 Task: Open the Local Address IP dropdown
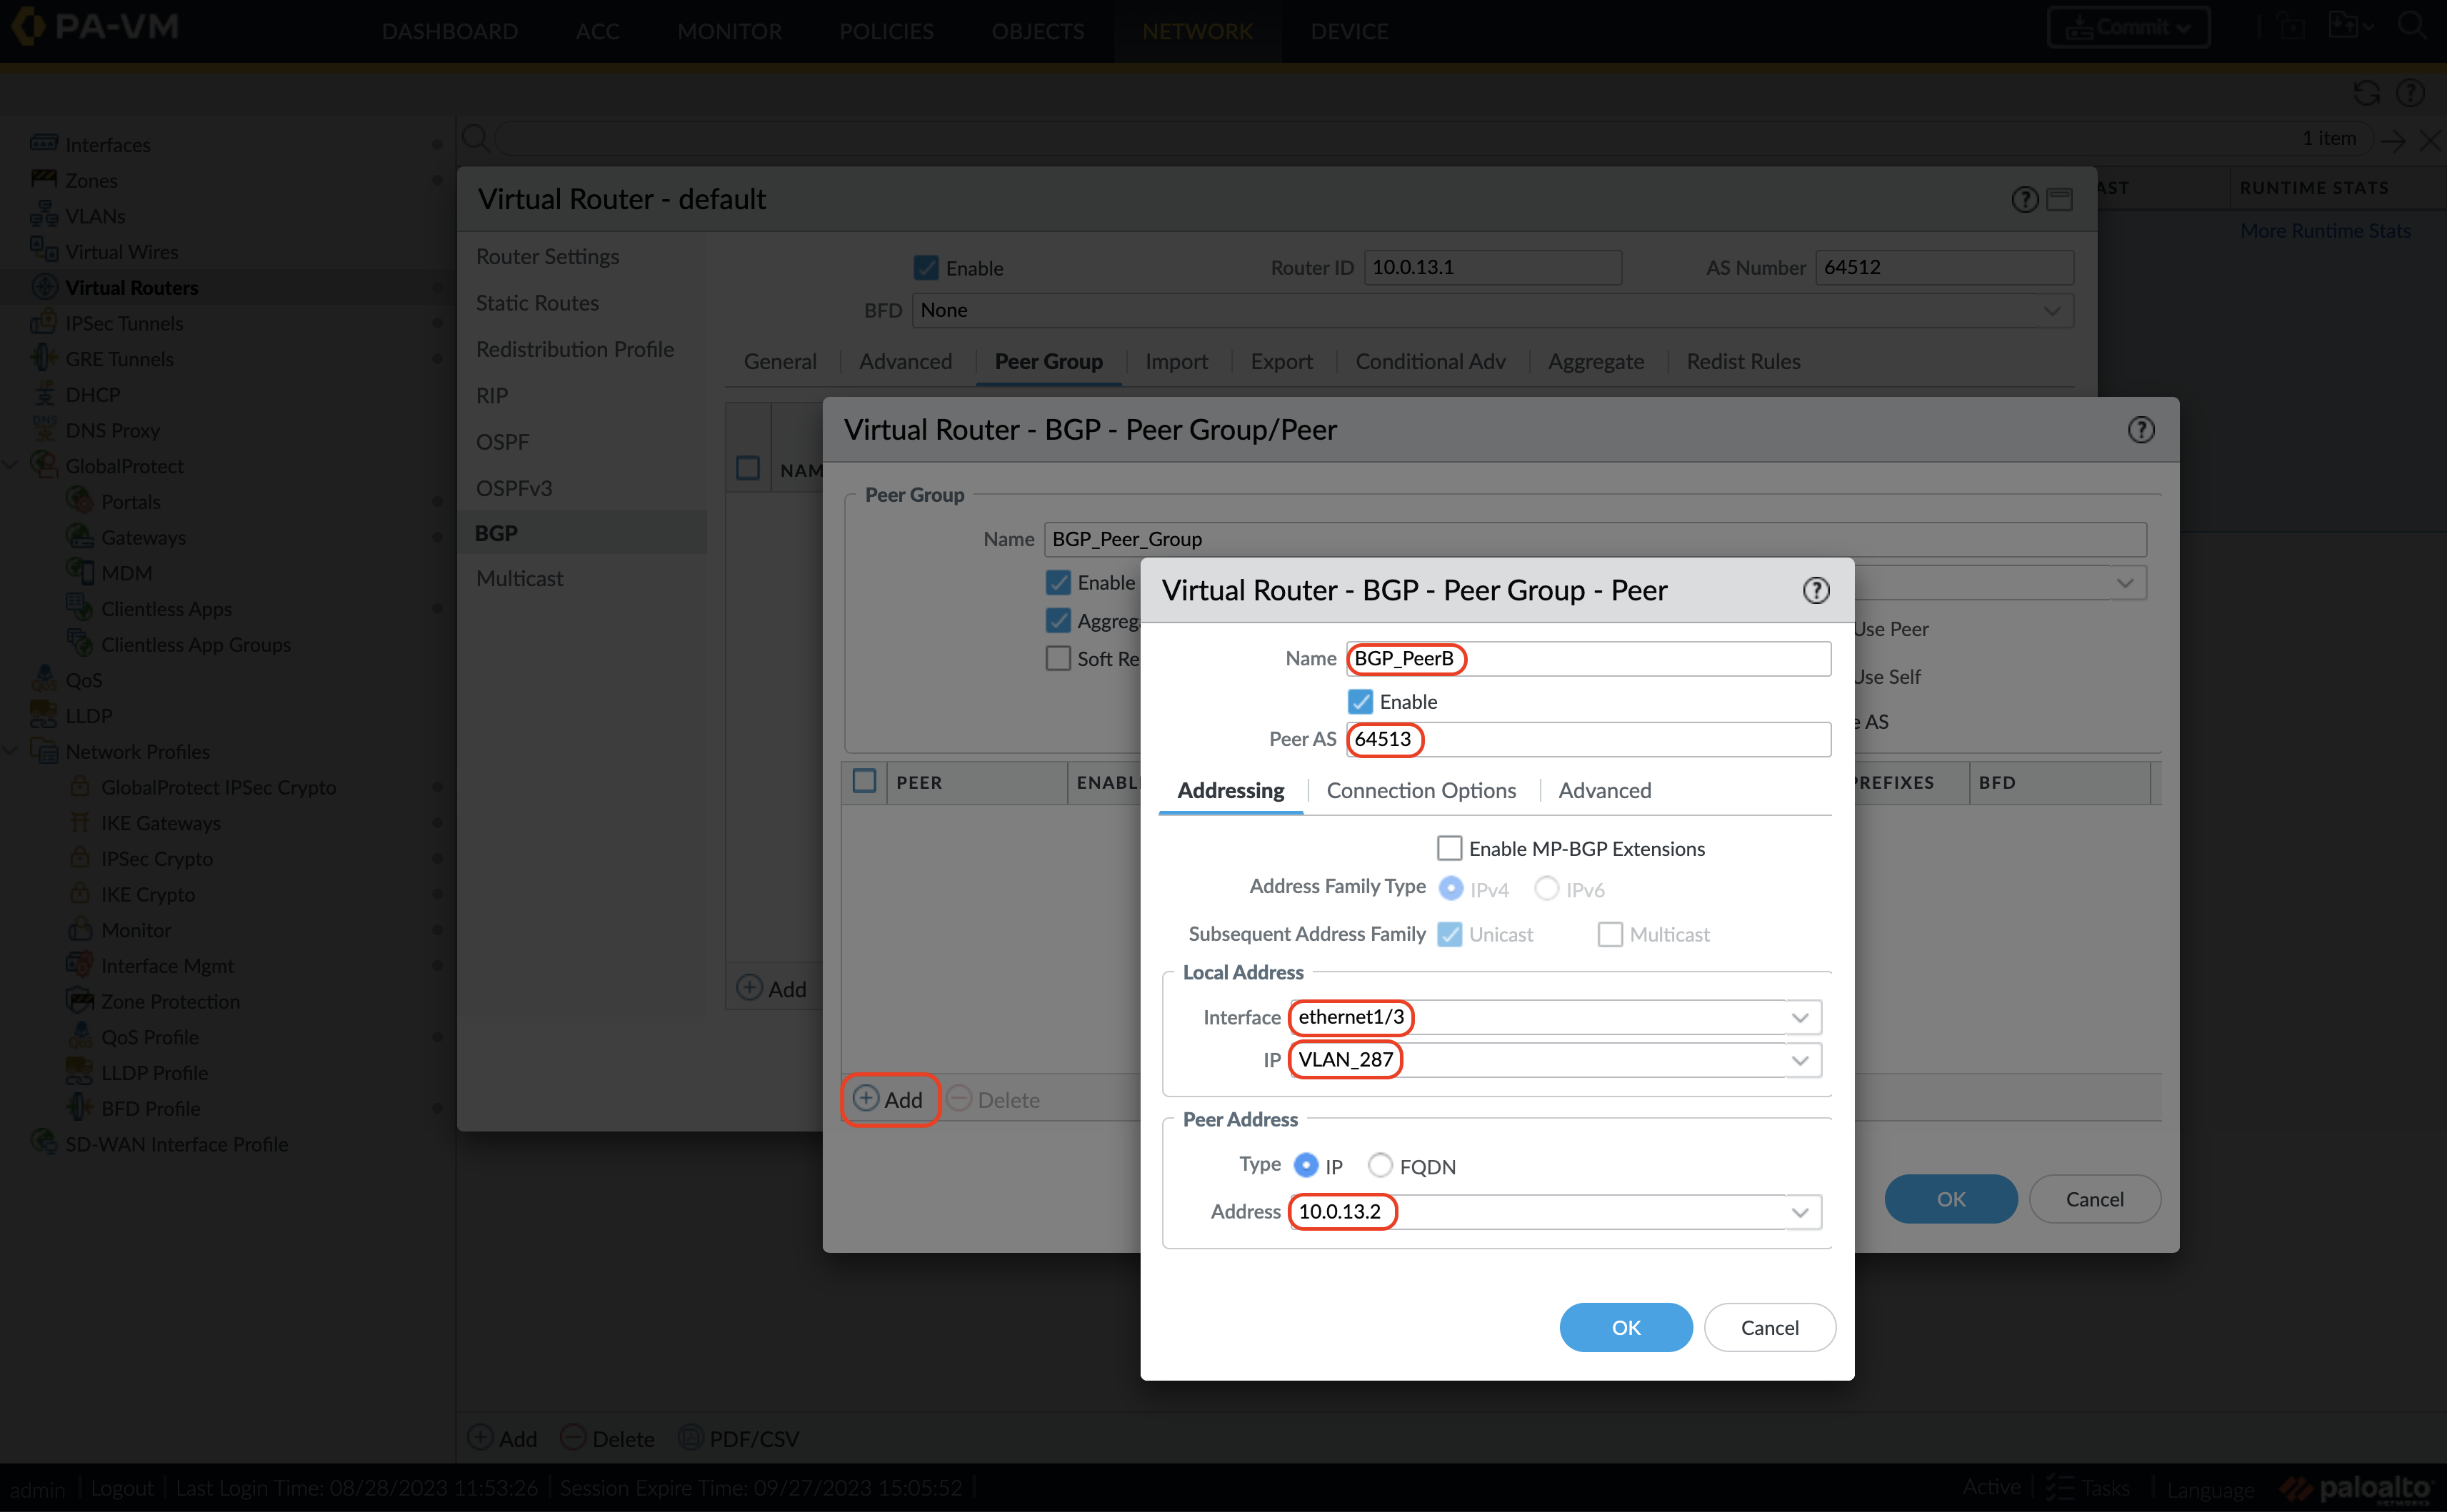1800,1060
